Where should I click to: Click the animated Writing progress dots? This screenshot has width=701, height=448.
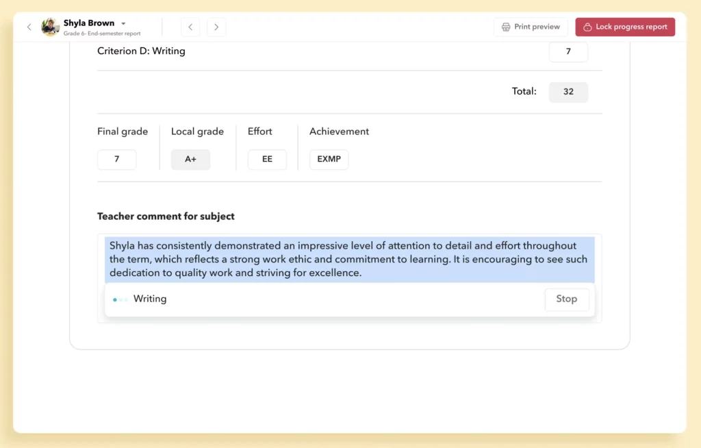tap(120, 299)
